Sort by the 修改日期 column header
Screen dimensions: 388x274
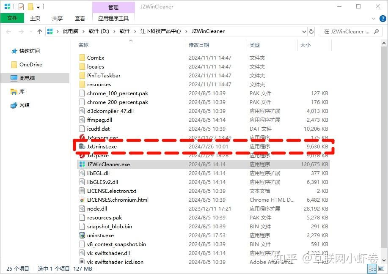tap(199, 45)
